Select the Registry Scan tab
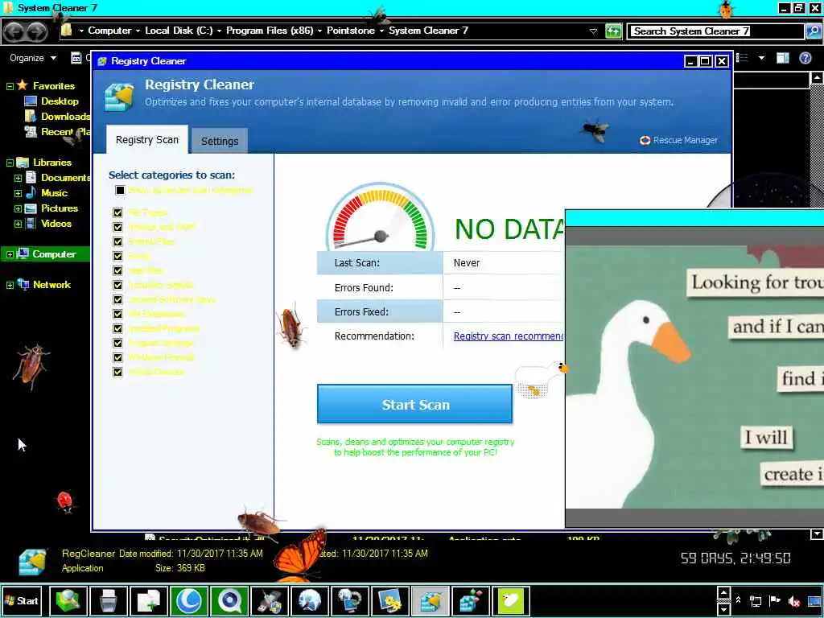824x618 pixels. (147, 140)
